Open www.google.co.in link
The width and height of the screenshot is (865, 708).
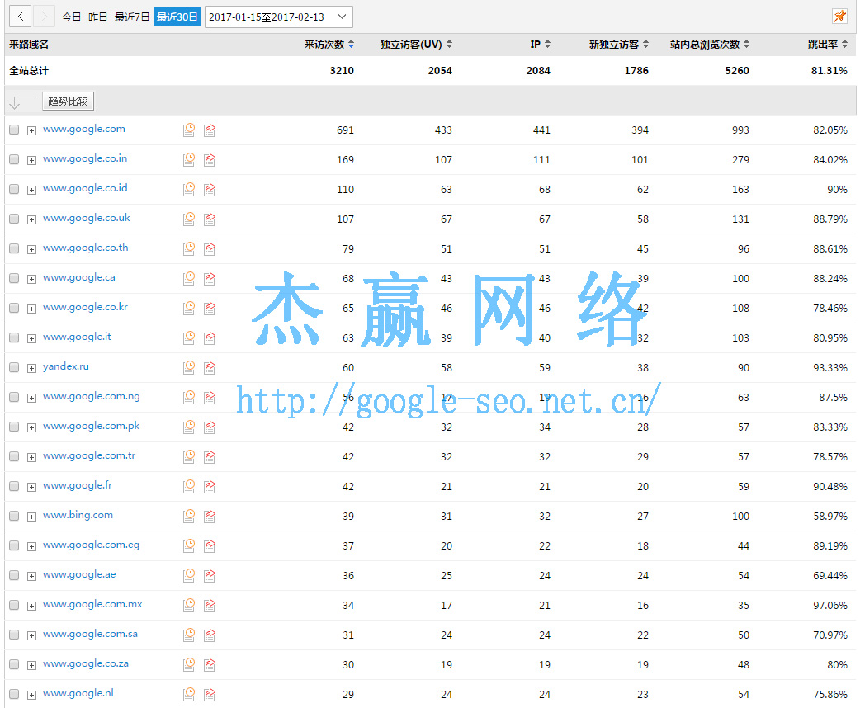point(85,158)
